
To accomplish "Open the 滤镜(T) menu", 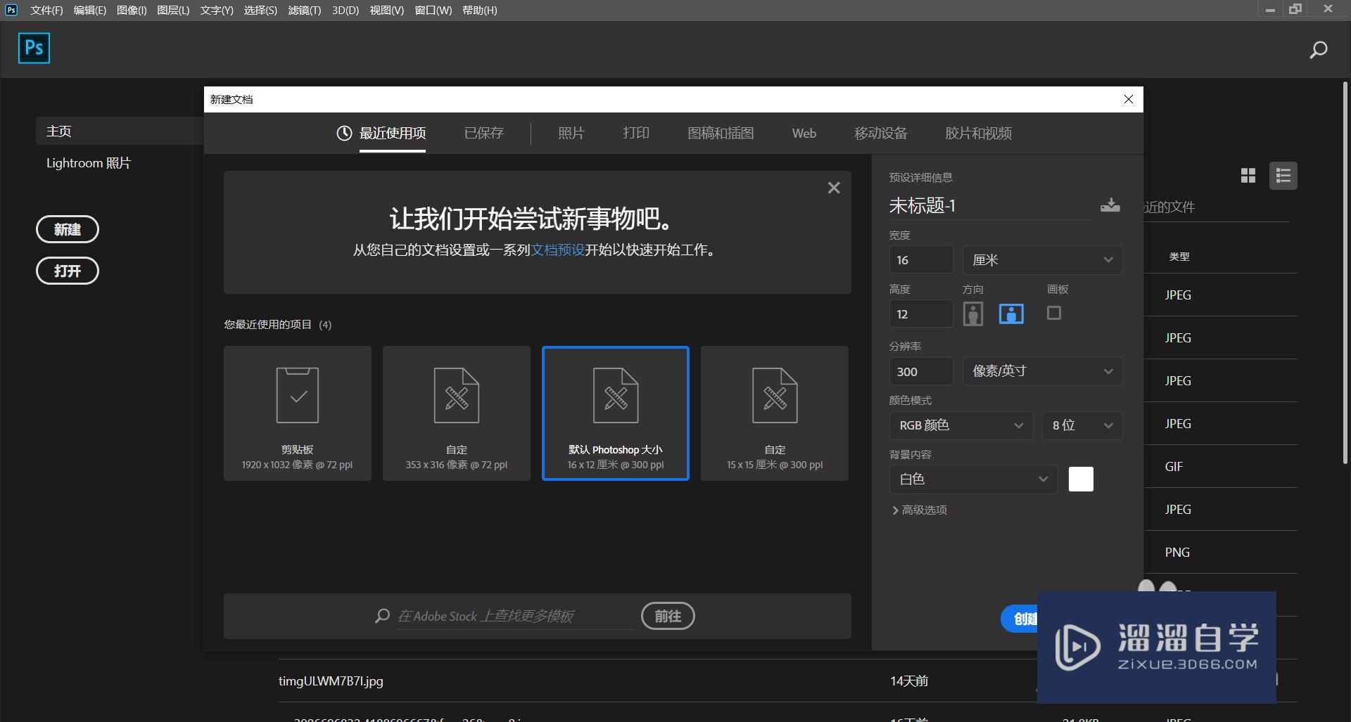I will [305, 11].
